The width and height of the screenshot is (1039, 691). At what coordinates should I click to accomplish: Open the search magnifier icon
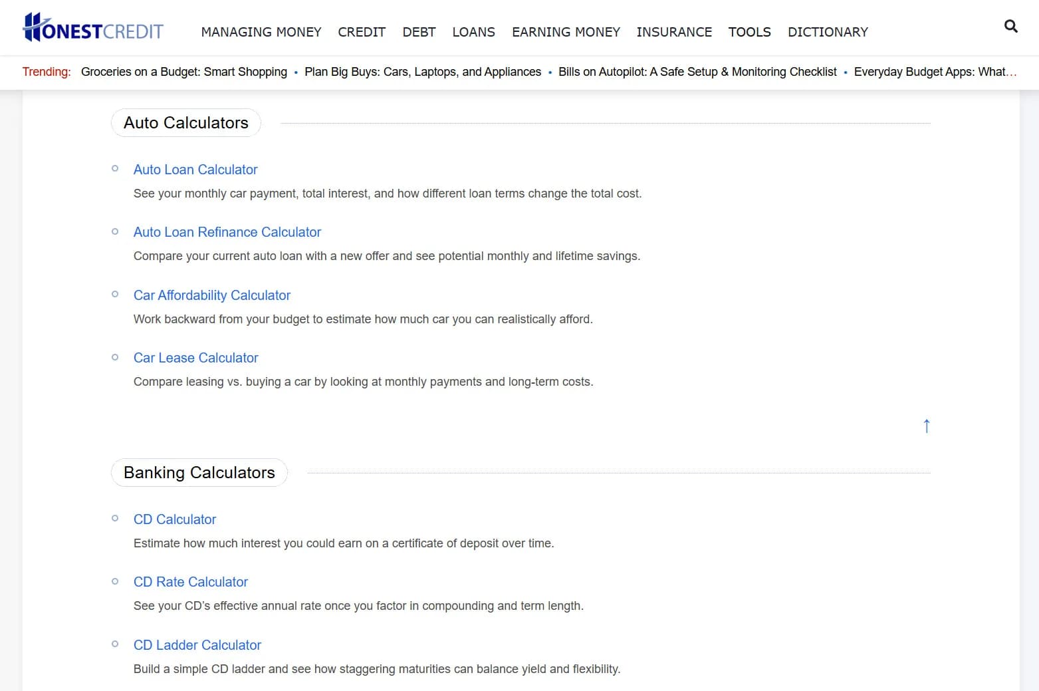pos(1010,26)
